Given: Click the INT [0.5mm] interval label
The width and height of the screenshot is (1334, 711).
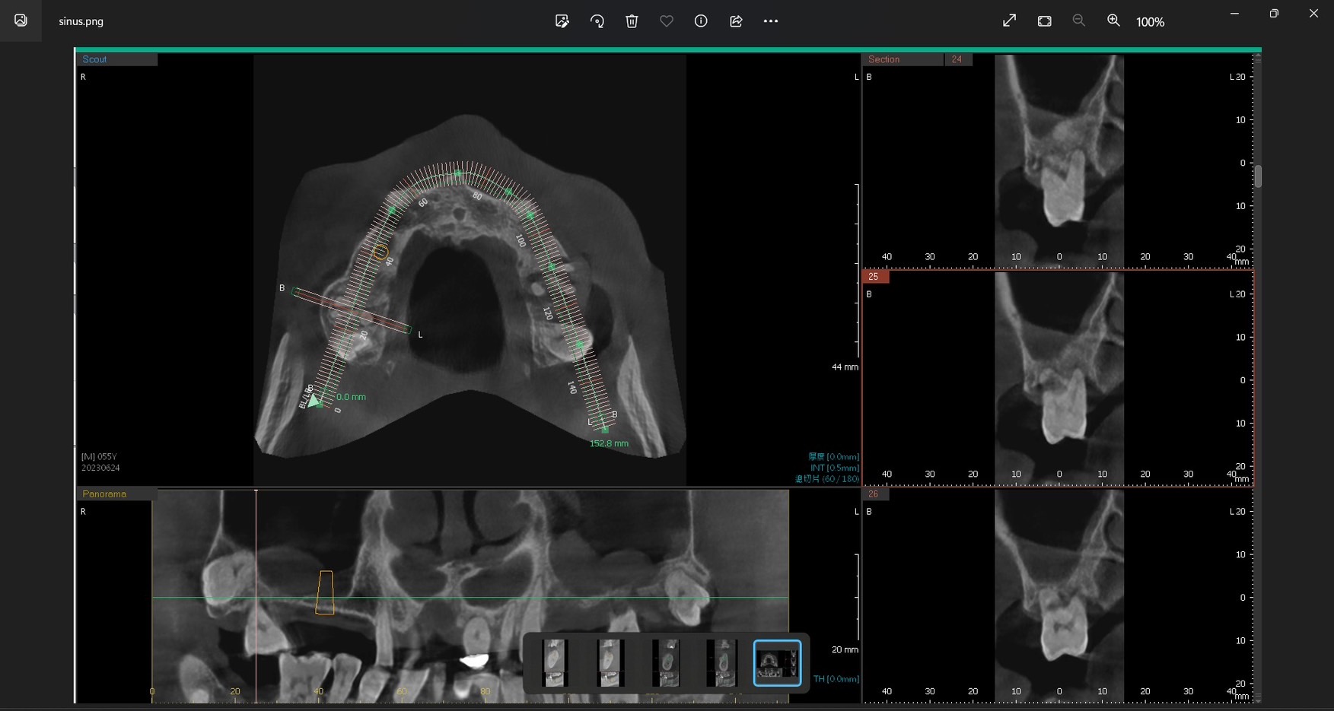Looking at the screenshot, I should 835,468.
